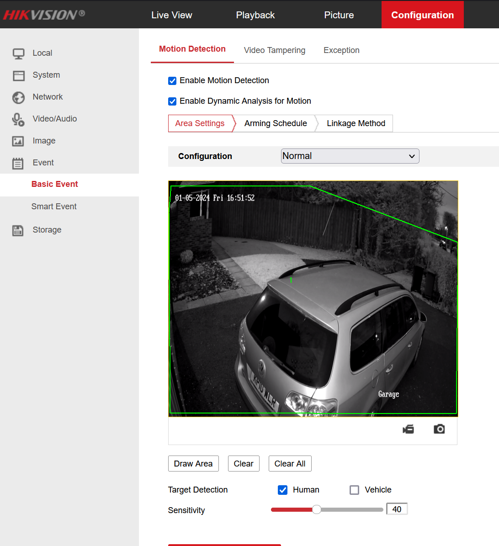Open Network via its globe icon
This screenshot has height=546, width=499.
[18, 97]
